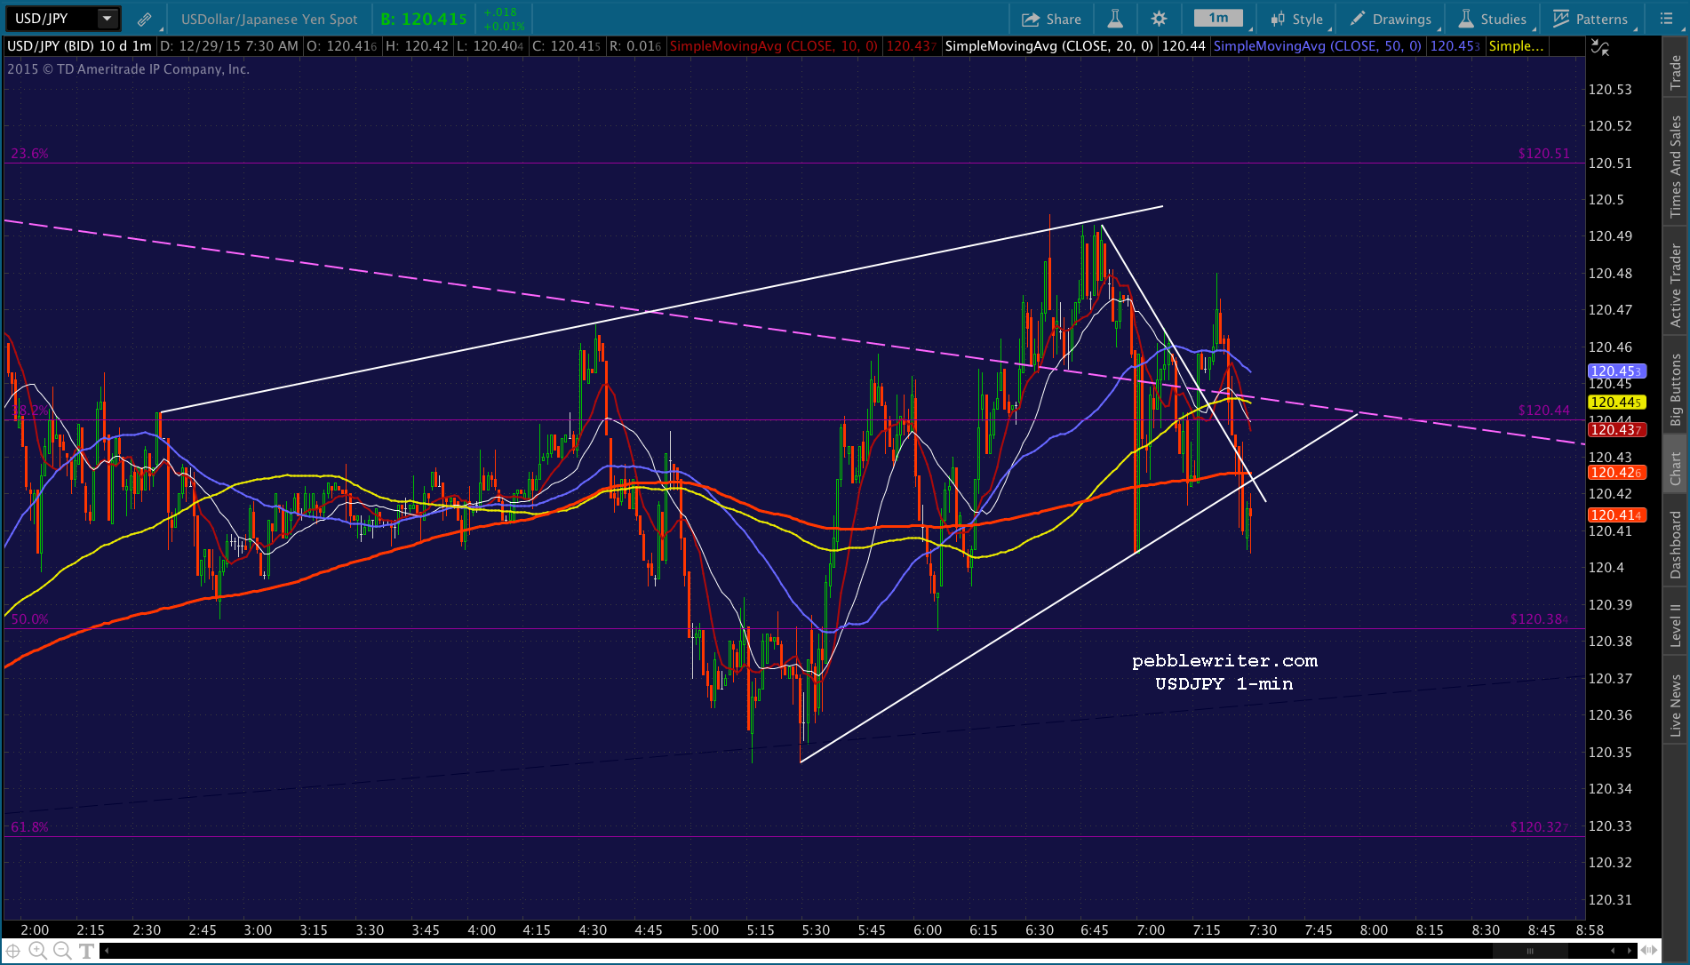
Task: Switch to the Active Trader side tab
Action: [x=1676, y=286]
